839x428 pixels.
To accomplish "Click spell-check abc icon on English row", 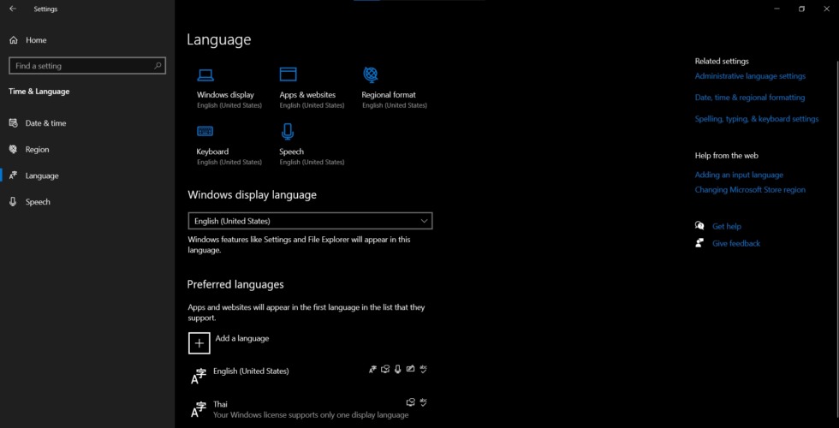I will pos(423,369).
